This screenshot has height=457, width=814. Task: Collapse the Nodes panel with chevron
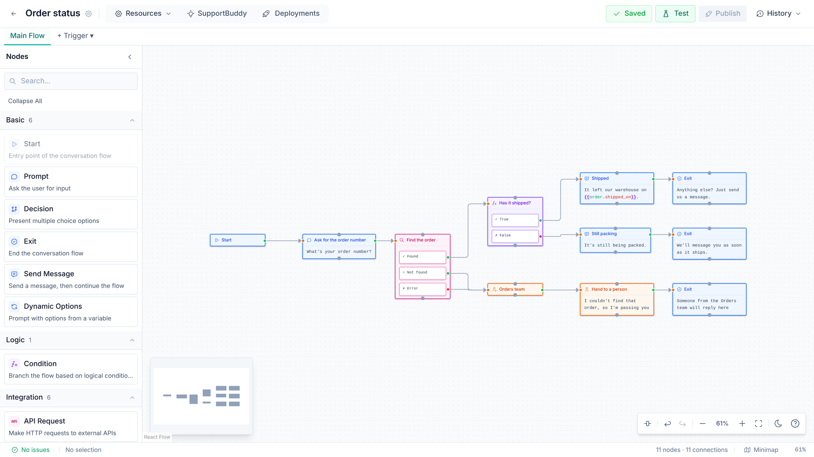pos(130,57)
